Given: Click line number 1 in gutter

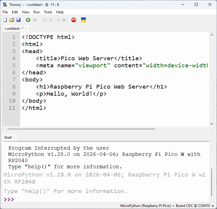Looking at the screenshot, I should pyautogui.click(x=14, y=37).
